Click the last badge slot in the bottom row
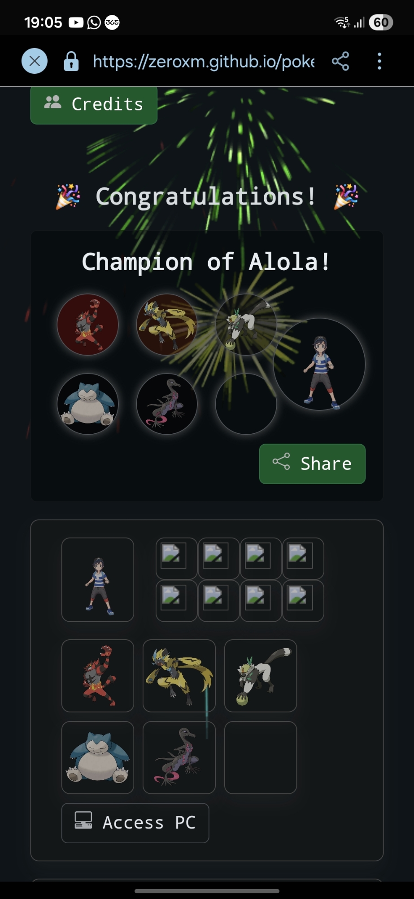Image resolution: width=414 pixels, height=899 pixels. coord(303,601)
